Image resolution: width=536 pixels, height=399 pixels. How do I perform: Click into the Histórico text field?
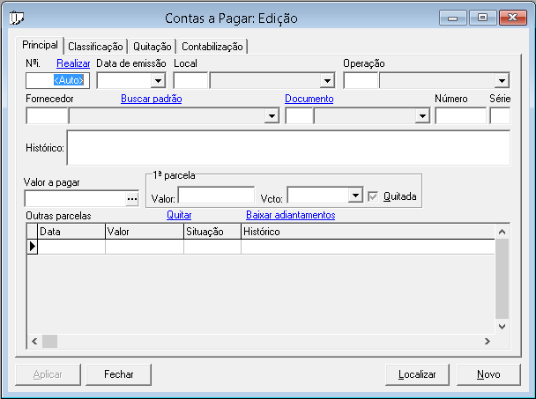pyautogui.click(x=287, y=148)
